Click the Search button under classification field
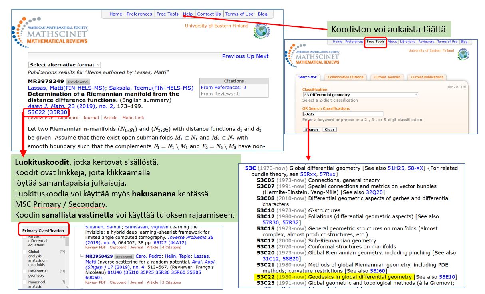The width and height of the screenshot is (485, 294). [x=312, y=130]
